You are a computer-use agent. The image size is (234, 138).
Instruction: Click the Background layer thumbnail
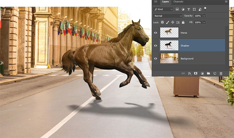pos(169,58)
